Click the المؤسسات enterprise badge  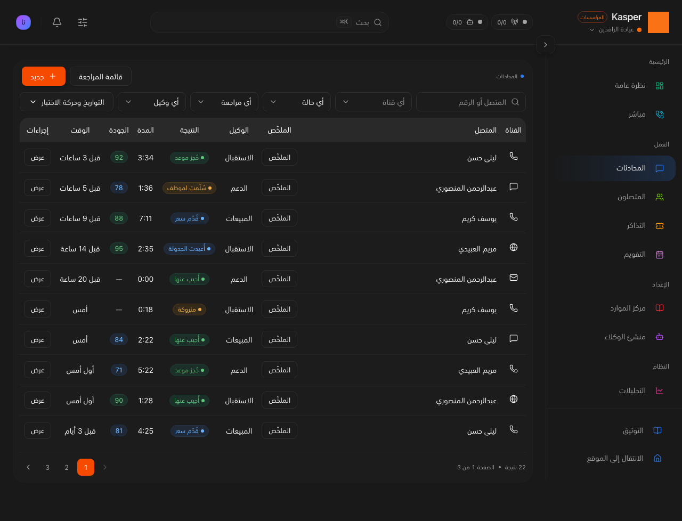click(x=592, y=17)
